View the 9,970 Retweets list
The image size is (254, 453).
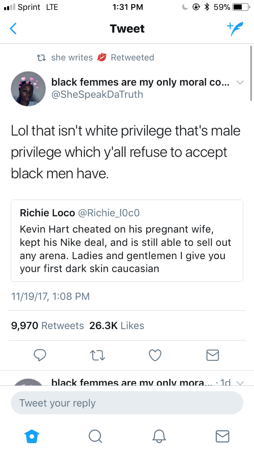(x=47, y=326)
